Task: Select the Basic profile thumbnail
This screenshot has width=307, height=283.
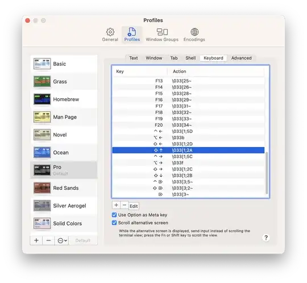Action: [x=42, y=64]
